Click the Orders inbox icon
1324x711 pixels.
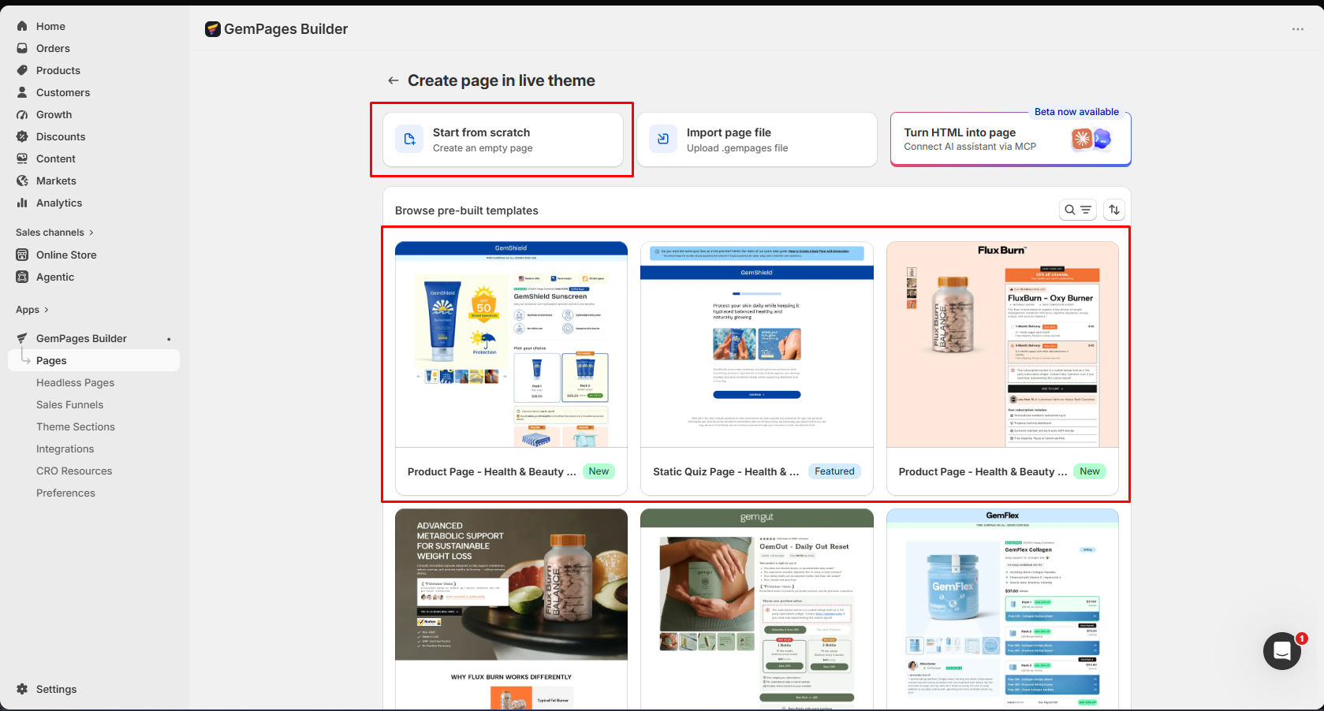(x=22, y=48)
